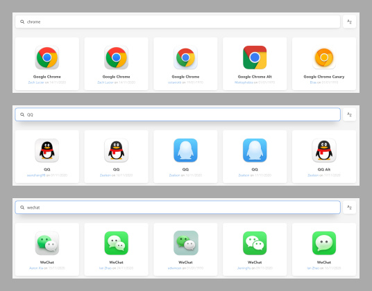372x291 pixels.
Task: Select the Google Chrome icon by octaviotti
Action: [185, 58]
